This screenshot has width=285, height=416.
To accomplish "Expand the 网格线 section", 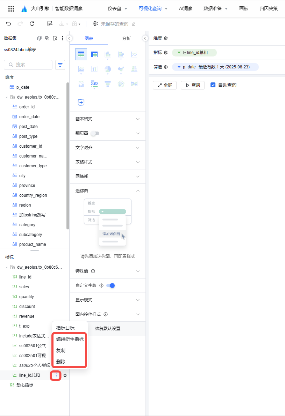I will point(108,176).
